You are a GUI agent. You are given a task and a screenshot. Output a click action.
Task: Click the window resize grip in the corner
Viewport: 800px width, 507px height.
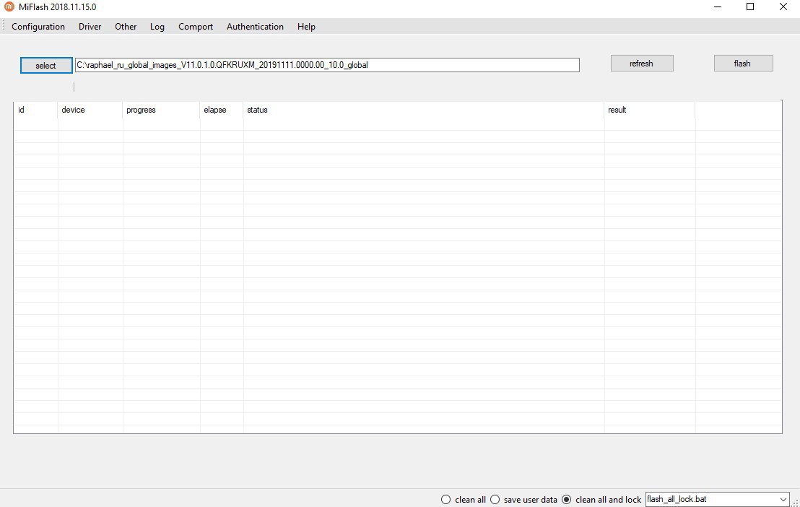(796, 503)
